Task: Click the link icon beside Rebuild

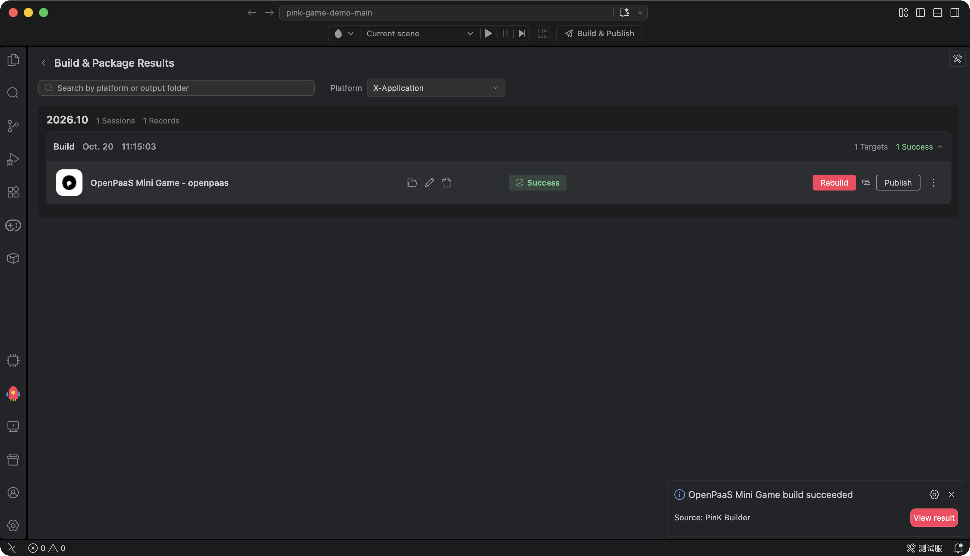Action: [866, 183]
